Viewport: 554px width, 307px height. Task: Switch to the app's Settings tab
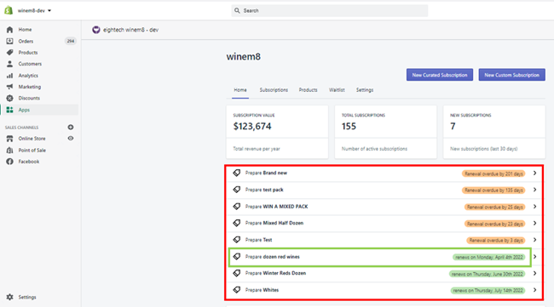[365, 90]
